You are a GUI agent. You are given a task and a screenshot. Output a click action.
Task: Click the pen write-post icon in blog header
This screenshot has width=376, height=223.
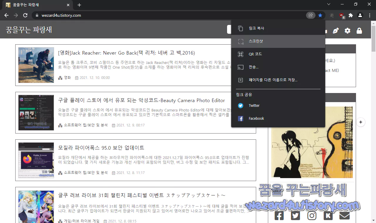pos(335,31)
